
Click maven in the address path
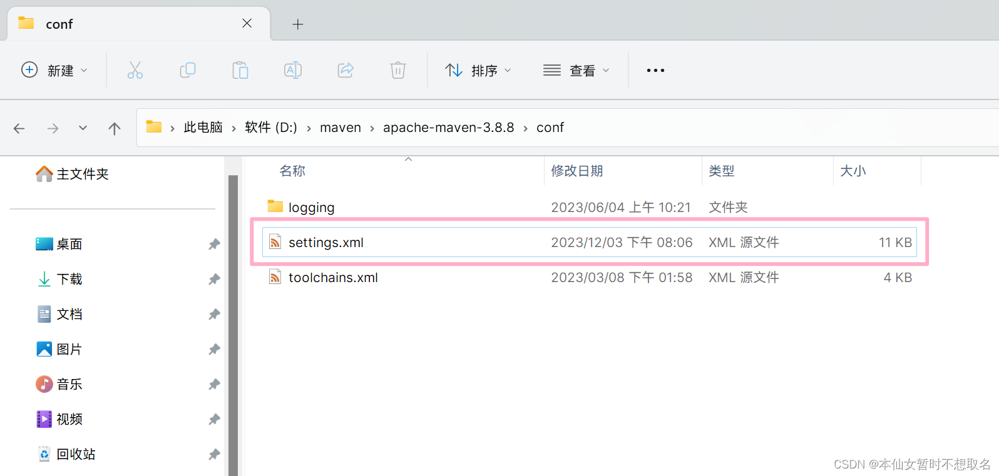tap(341, 128)
